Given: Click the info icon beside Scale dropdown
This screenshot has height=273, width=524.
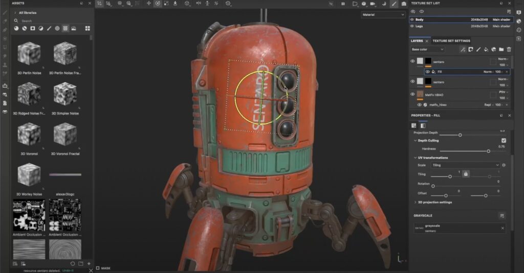Looking at the screenshot, I should [x=504, y=165].
